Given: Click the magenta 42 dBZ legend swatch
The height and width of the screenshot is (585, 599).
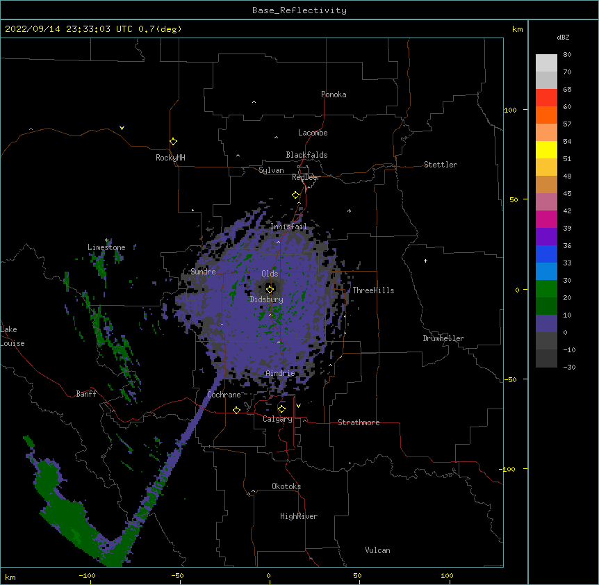Looking at the screenshot, I should point(546,219).
